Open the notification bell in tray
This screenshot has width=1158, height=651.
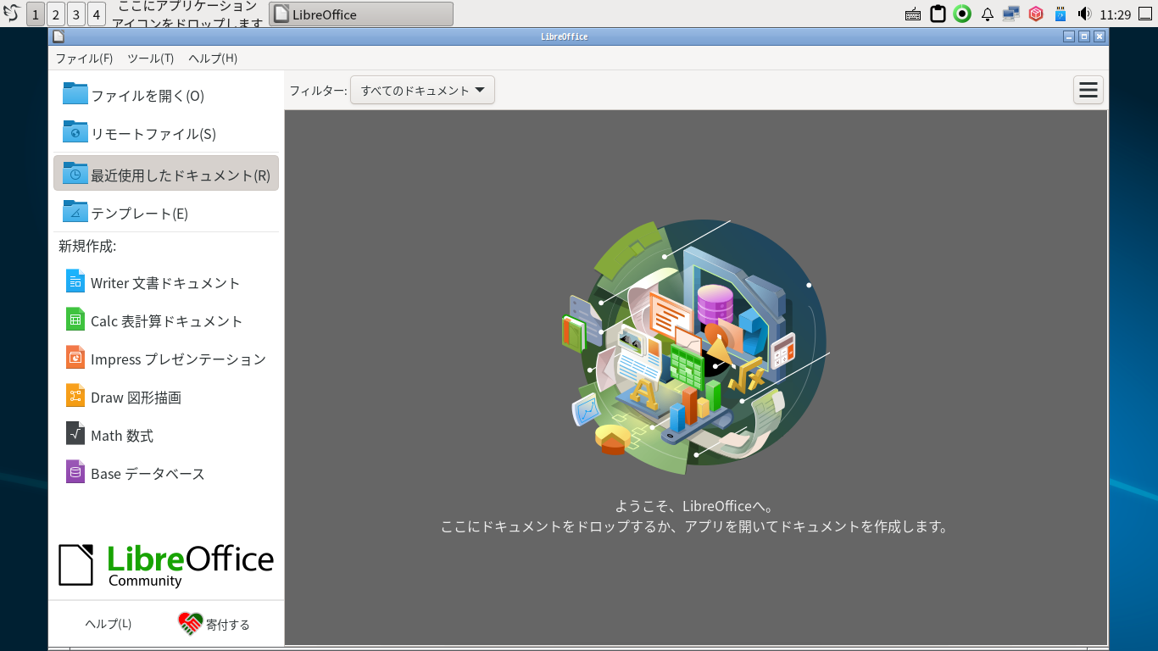[987, 14]
